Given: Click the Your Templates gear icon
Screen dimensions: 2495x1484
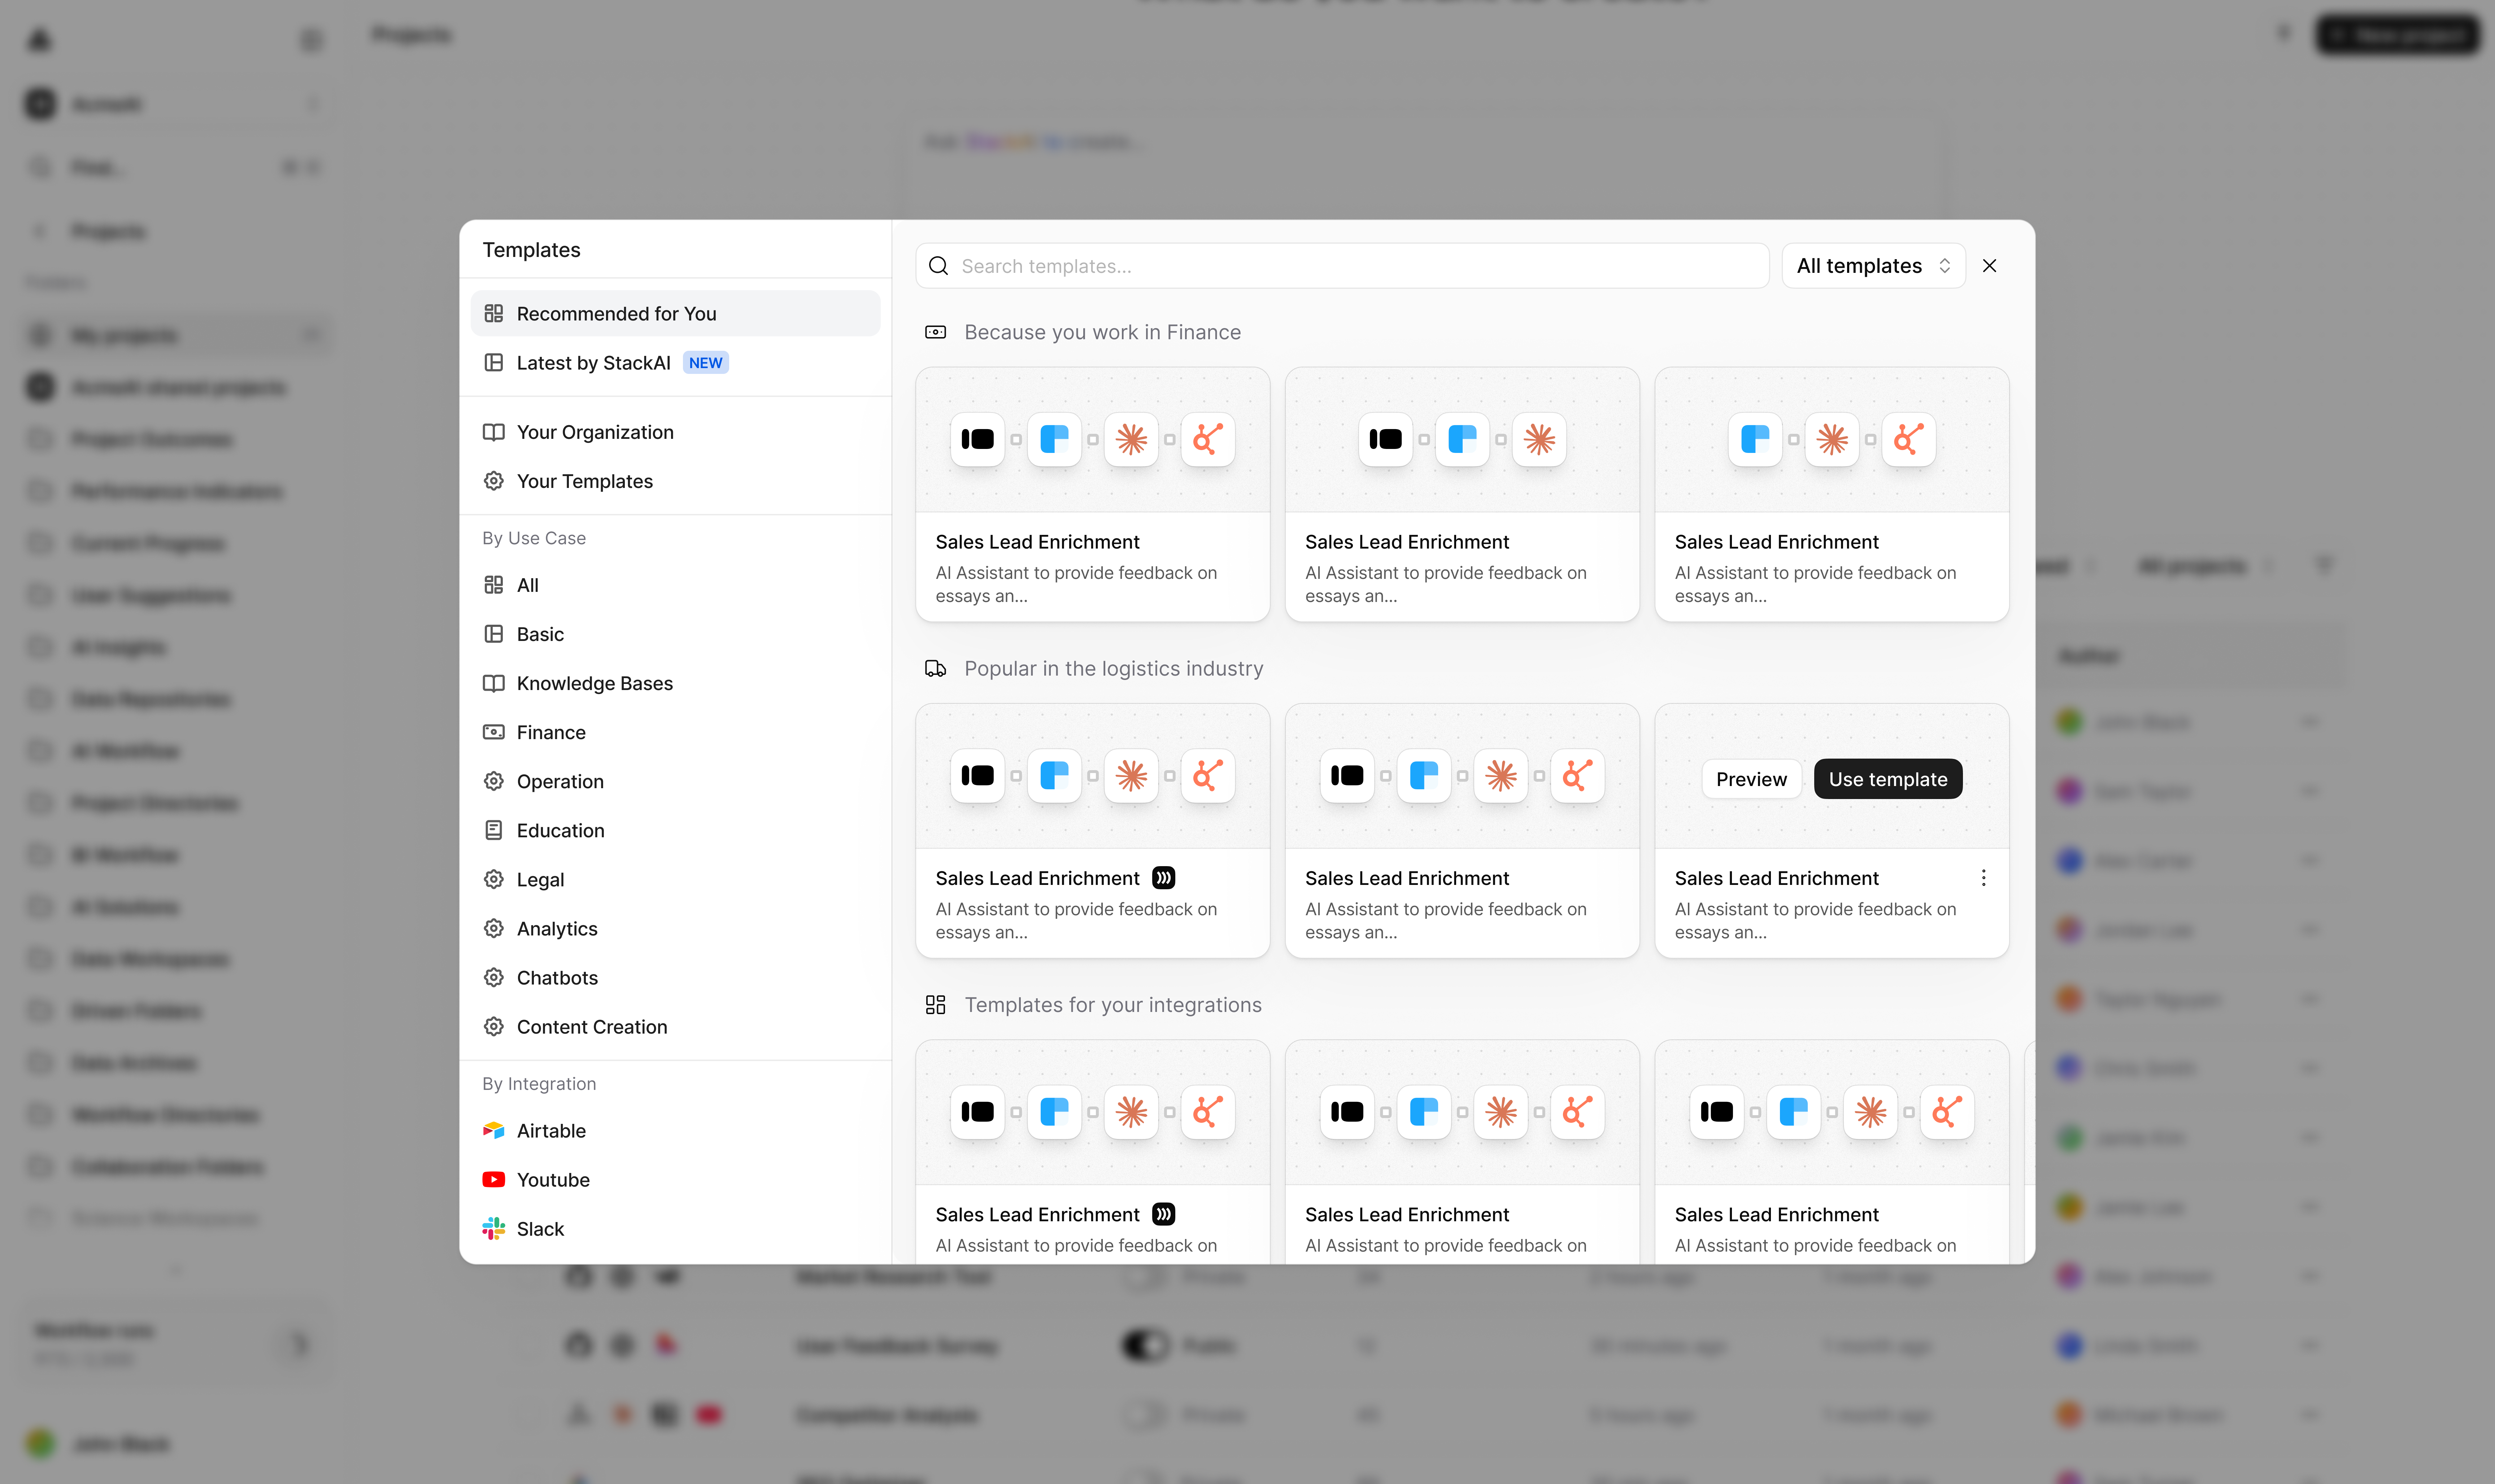Looking at the screenshot, I should click(x=494, y=481).
